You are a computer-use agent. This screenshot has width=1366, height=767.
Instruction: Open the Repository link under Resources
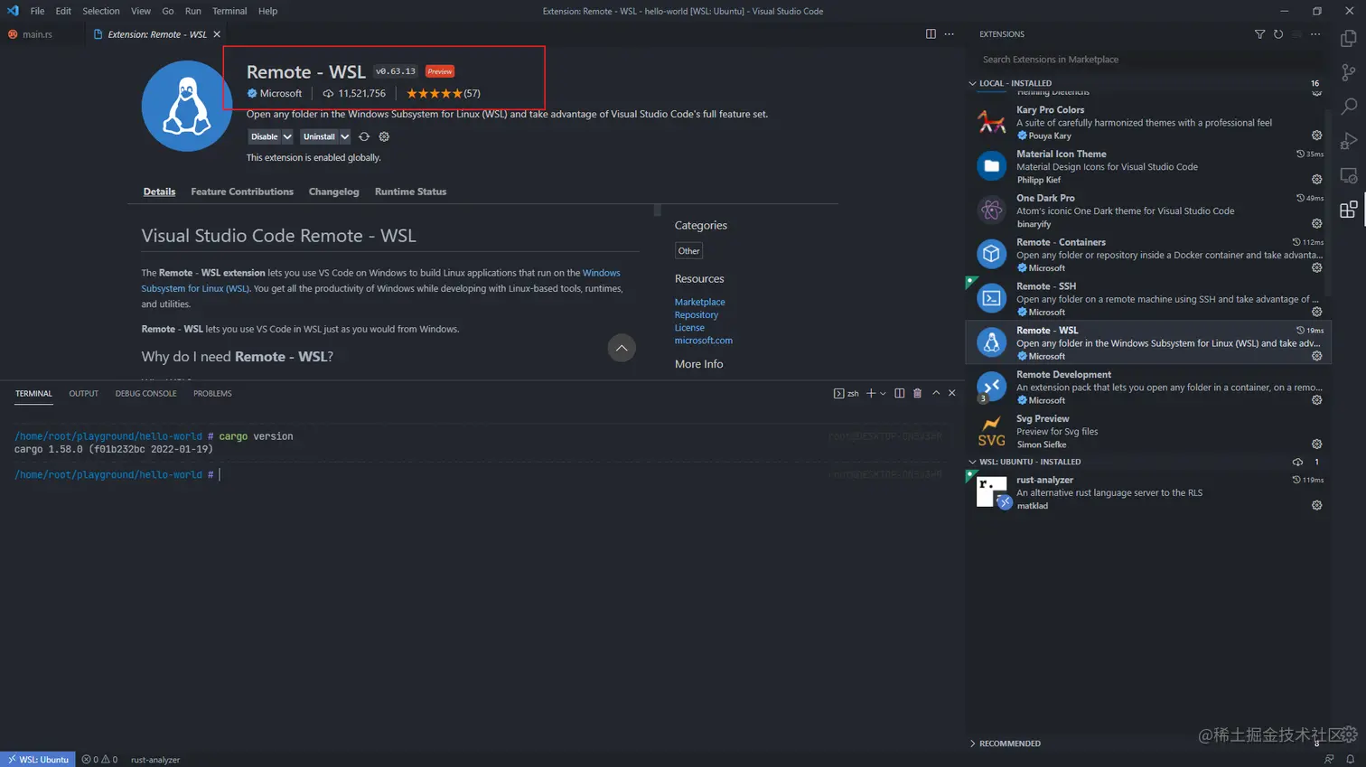pyautogui.click(x=695, y=314)
